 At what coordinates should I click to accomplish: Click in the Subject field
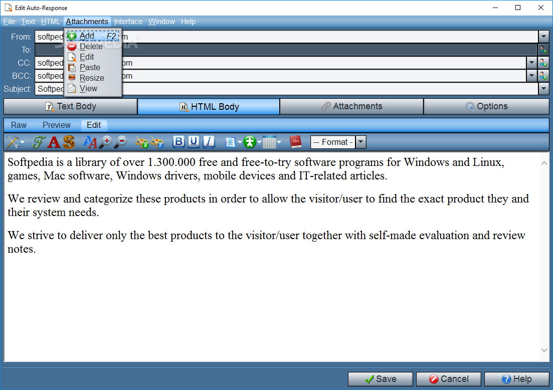[x=286, y=89]
